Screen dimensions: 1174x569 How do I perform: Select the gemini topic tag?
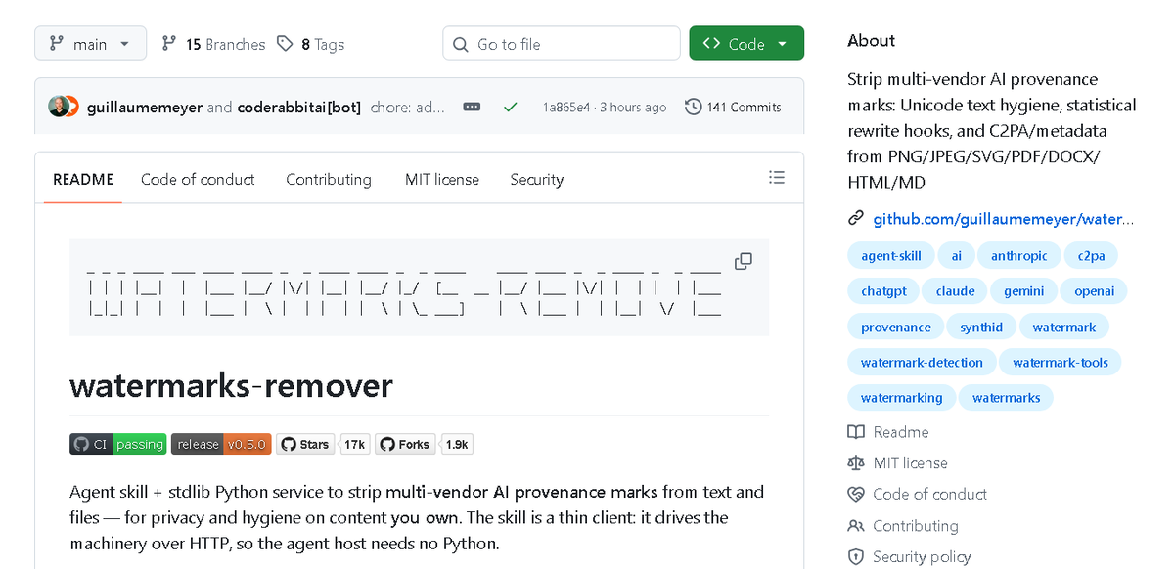(1023, 291)
